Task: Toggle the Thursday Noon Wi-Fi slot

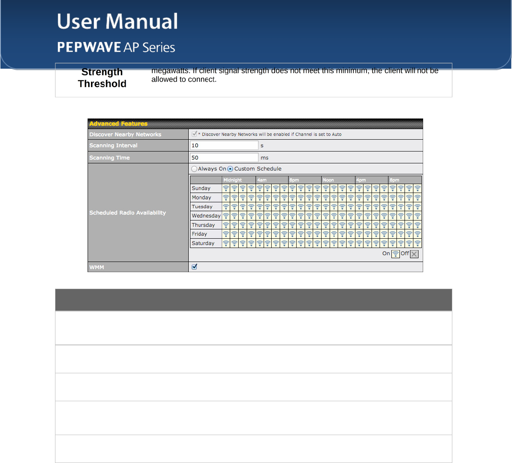Action: (x=326, y=225)
